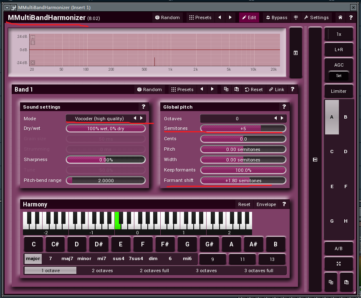Click the X button in spectrum graph corner
The image size is (361, 298).
pos(33,62)
